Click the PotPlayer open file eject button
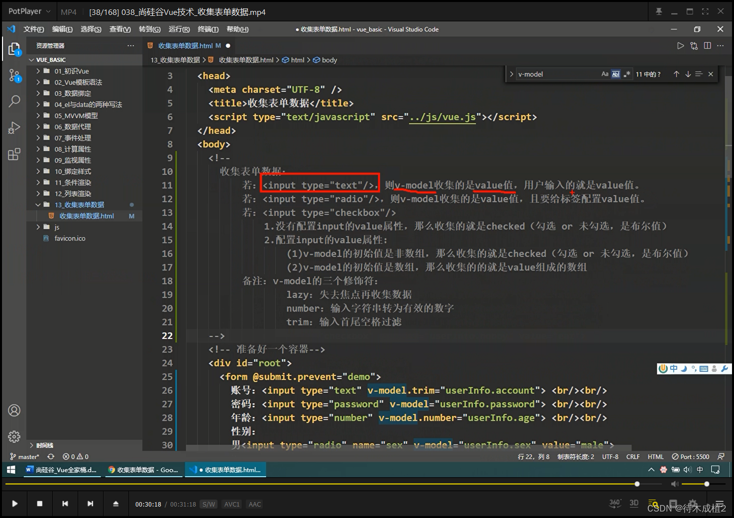The image size is (734, 518). pyautogui.click(x=115, y=504)
